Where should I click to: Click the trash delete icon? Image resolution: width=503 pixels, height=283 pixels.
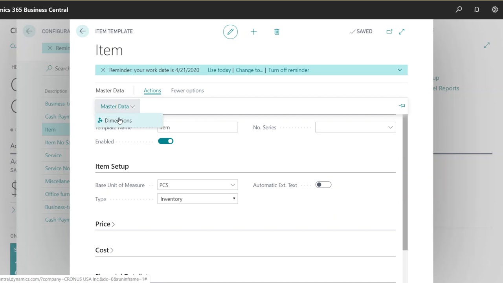[277, 31]
